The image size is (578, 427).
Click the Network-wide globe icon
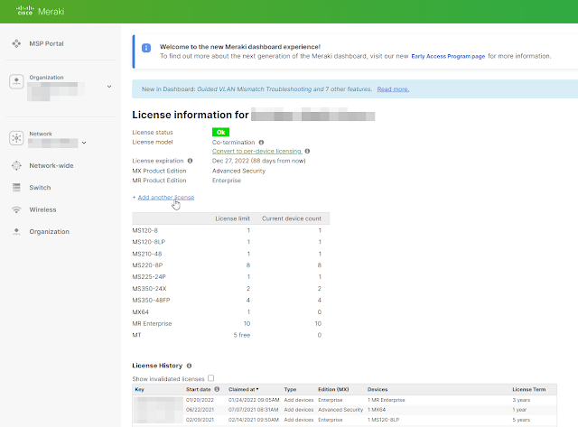click(16, 165)
